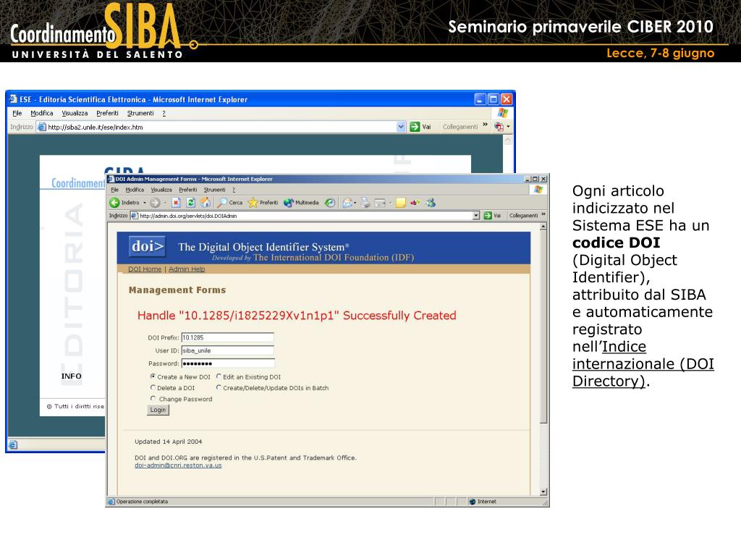
Task: Expand the address bar dropdown in ESE window
Action: (401, 127)
